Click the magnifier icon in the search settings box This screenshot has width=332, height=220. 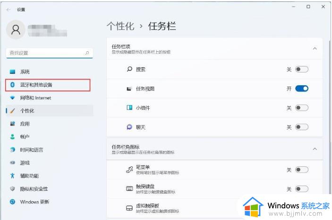click(87, 53)
